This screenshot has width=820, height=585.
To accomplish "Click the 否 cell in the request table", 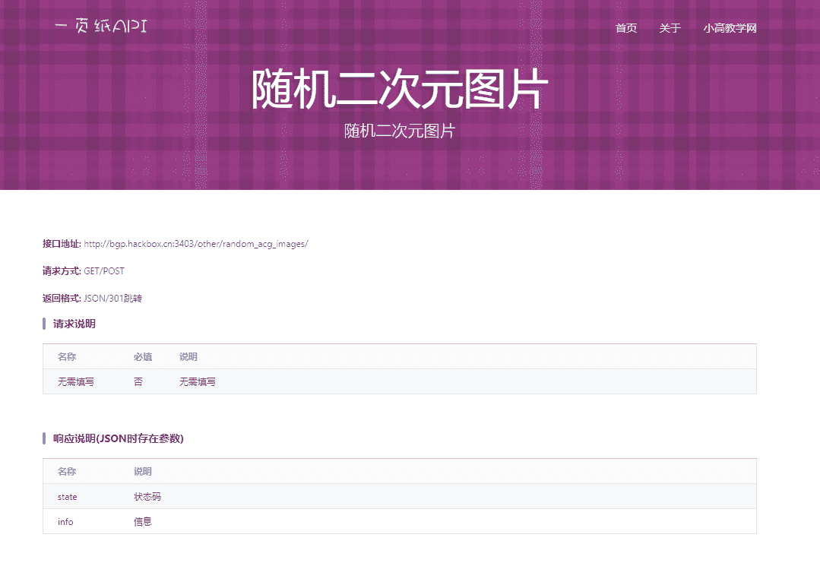I will click(x=138, y=382).
